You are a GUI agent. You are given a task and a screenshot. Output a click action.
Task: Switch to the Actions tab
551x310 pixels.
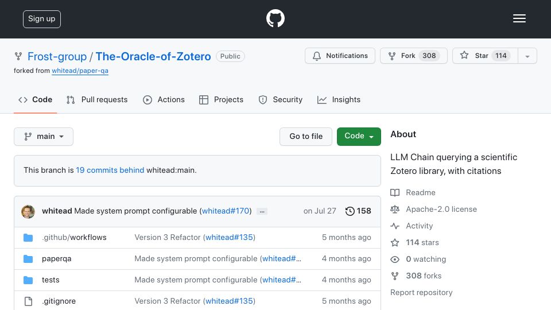164,100
